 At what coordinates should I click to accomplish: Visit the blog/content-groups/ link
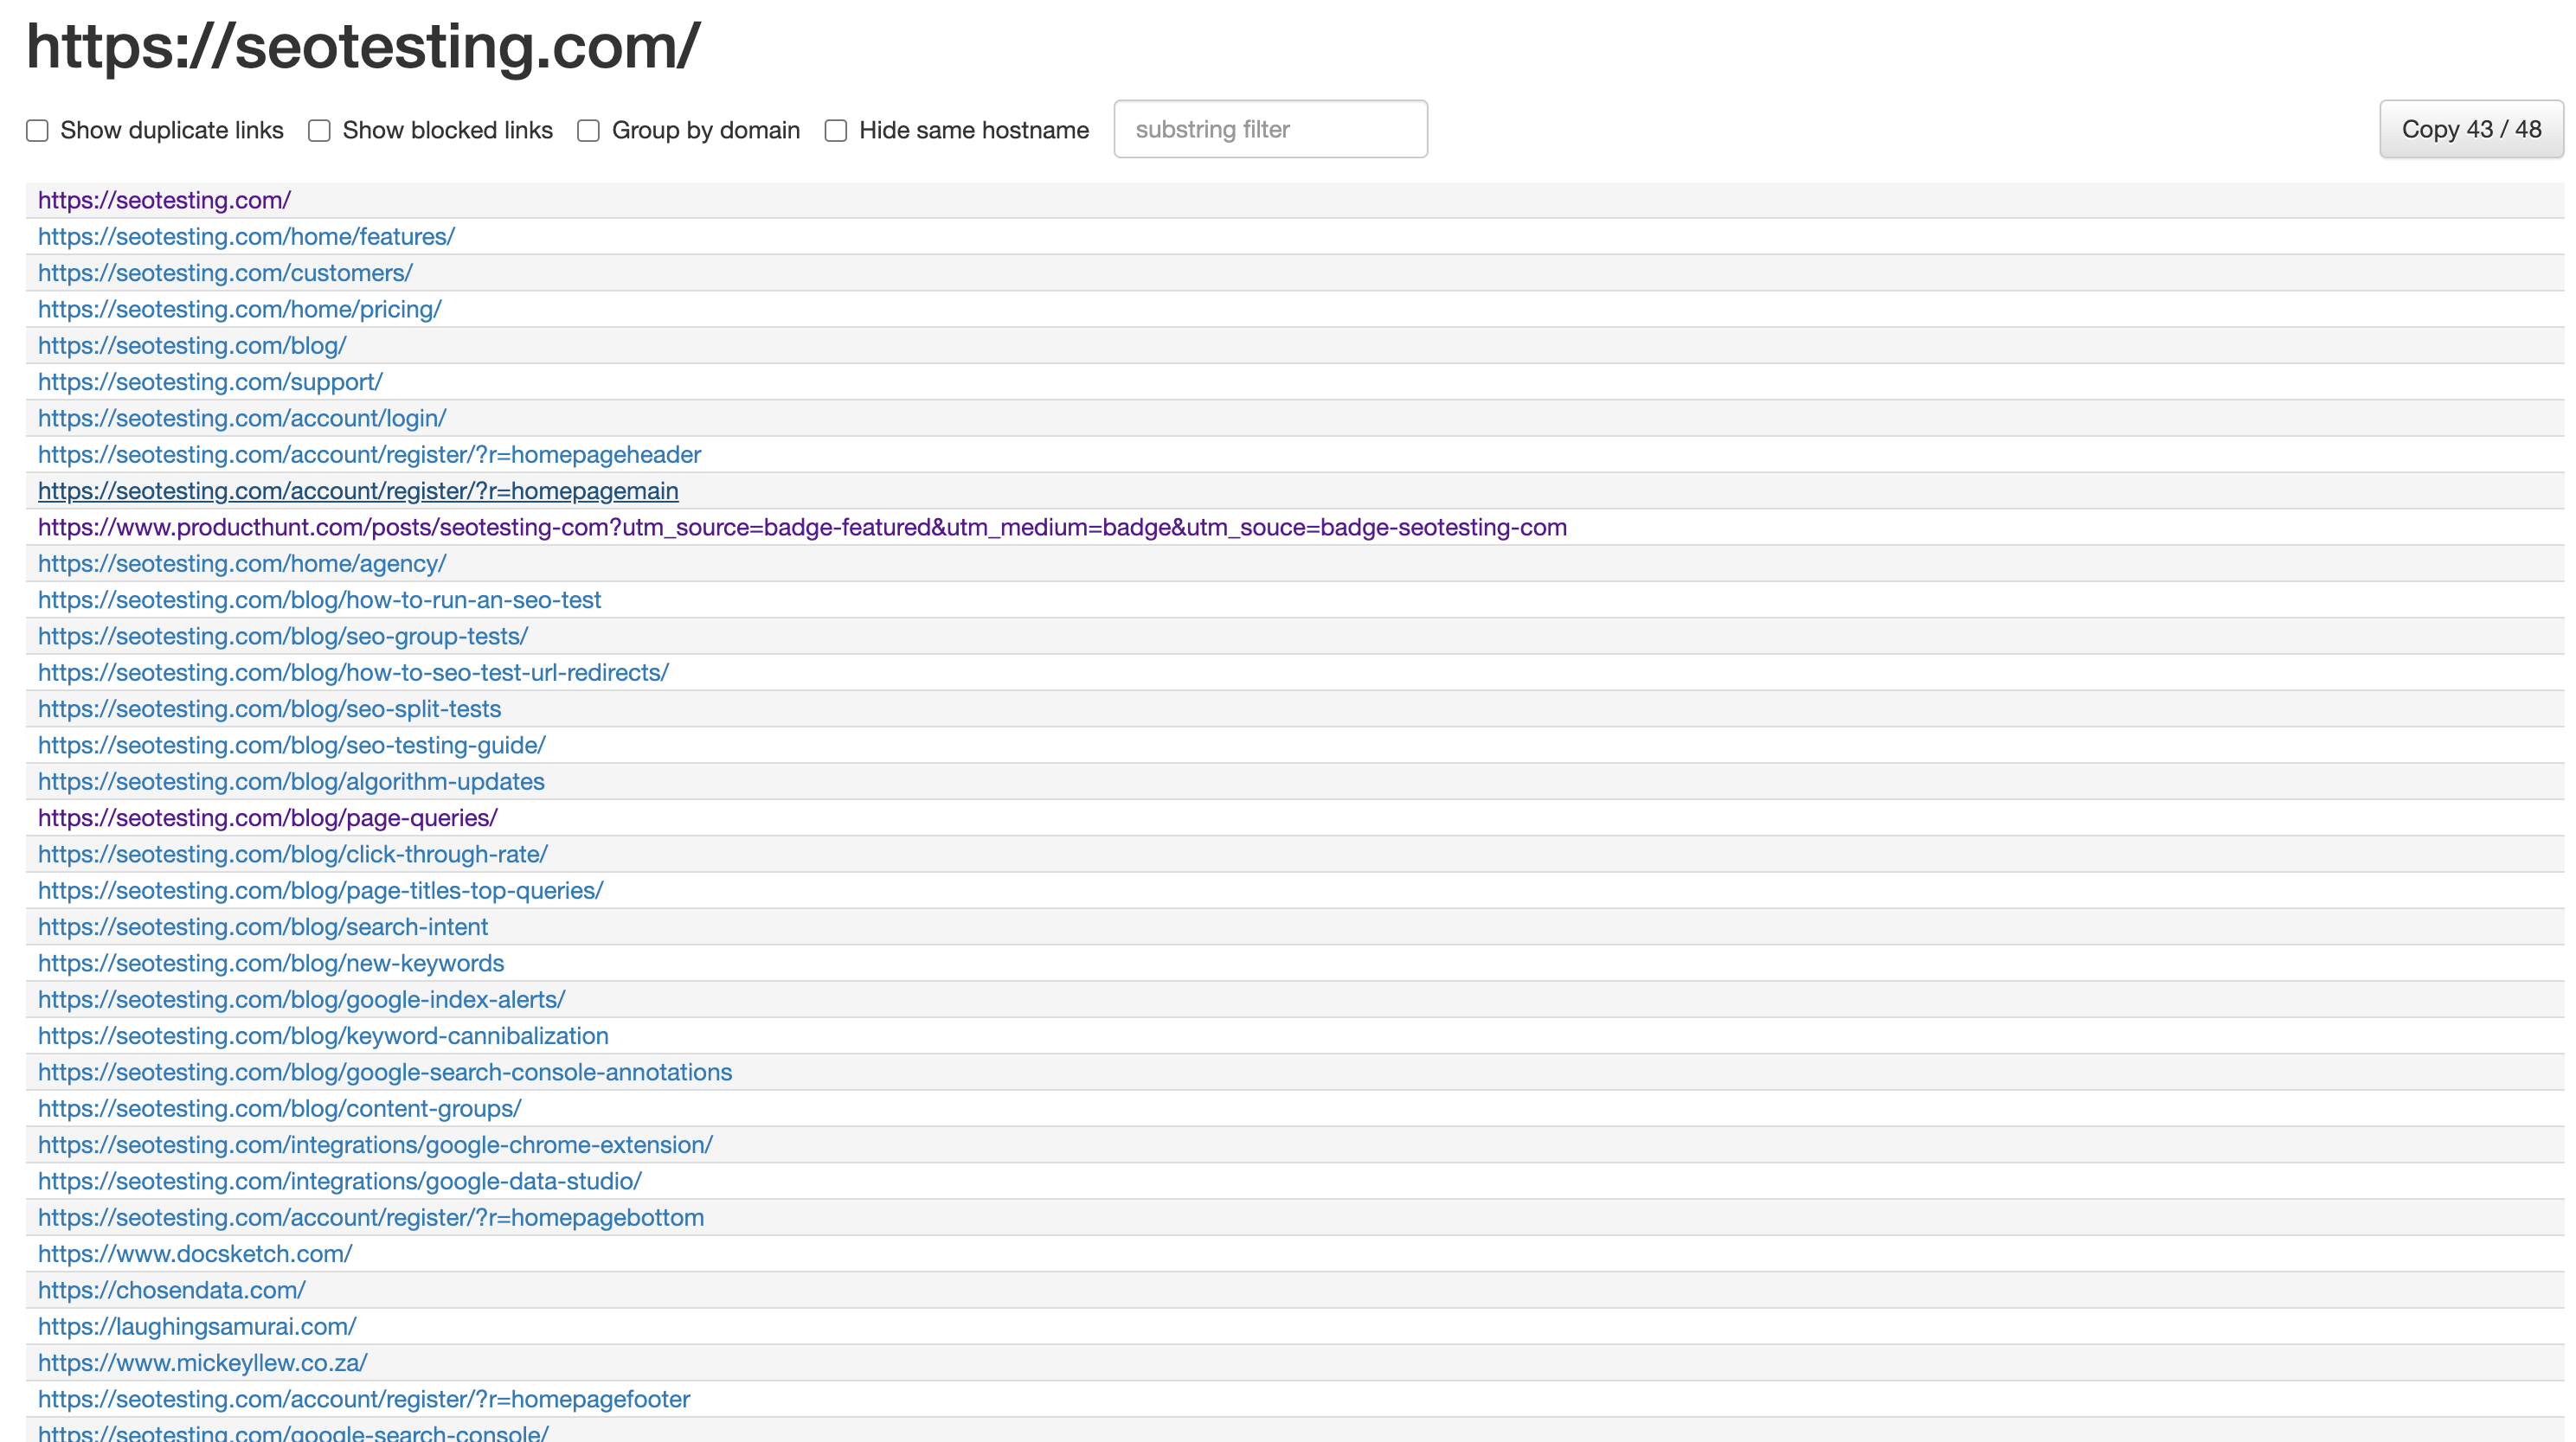279,1108
